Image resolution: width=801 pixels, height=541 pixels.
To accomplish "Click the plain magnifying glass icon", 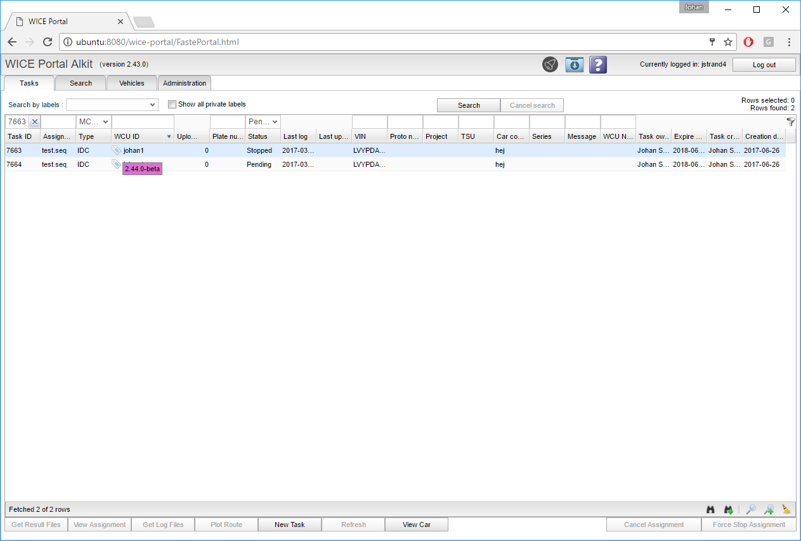I will click(750, 509).
